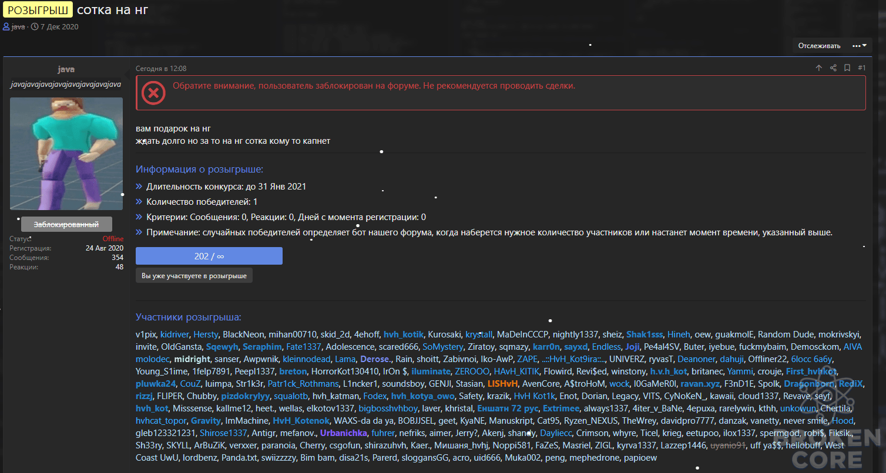Open participant LISHvH's profile
Image resolution: width=886 pixels, height=473 pixels.
click(503, 384)
